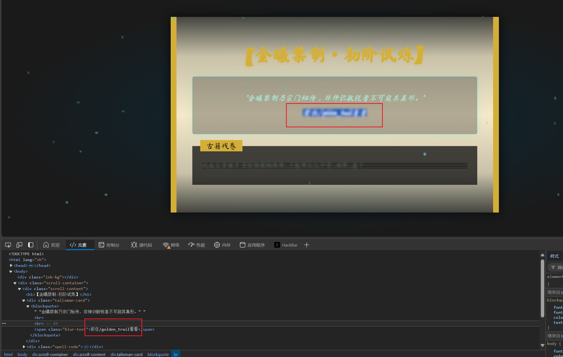Viewport: 563px width, 357px height.
Task: Switch to the 应用程序 application tab
Action: pyautogui.click(x=252, y=245)
